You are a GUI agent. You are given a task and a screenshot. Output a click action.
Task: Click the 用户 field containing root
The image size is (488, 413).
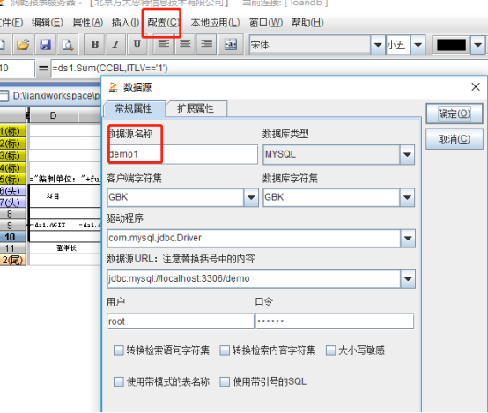[181, 321]
